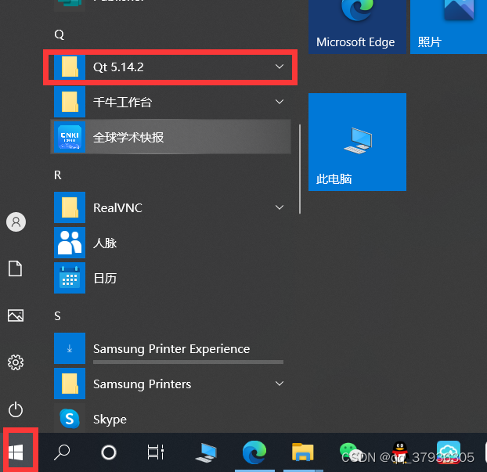The width and height of the screenshot is (487, 472).
Task: Open taskbar Search magnifier
Action: [x=62, y=452]
